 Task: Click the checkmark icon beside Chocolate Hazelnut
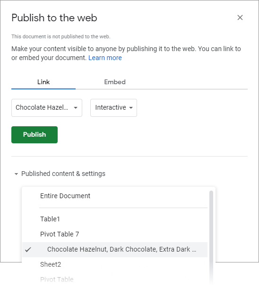tap(28, 250)
